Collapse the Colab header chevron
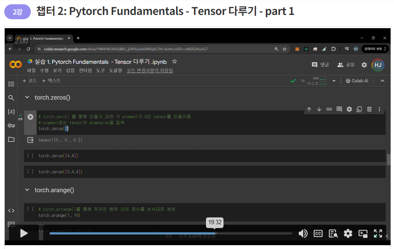Image resolution: width=394 pixels, height=249 pixels. [382, 81]
